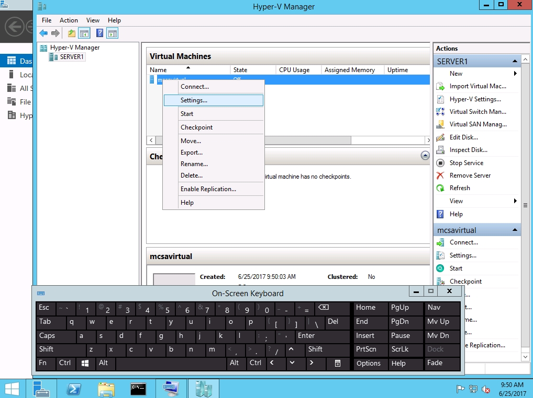Click the Options key on On-Screen Keyboard

(x=370, y=363)
